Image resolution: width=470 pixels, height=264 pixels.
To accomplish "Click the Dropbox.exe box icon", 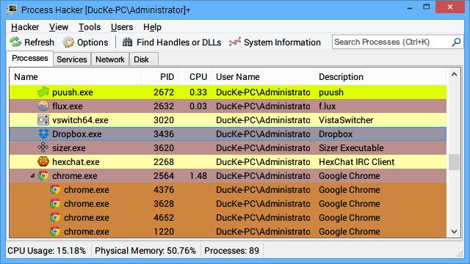I will tap(43, 133).
